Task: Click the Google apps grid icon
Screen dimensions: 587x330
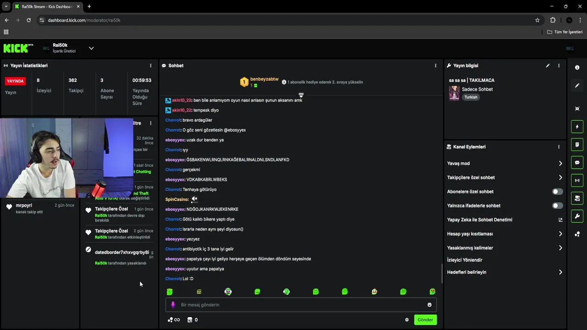Action: pyautogui.click(x=6, y=32)
